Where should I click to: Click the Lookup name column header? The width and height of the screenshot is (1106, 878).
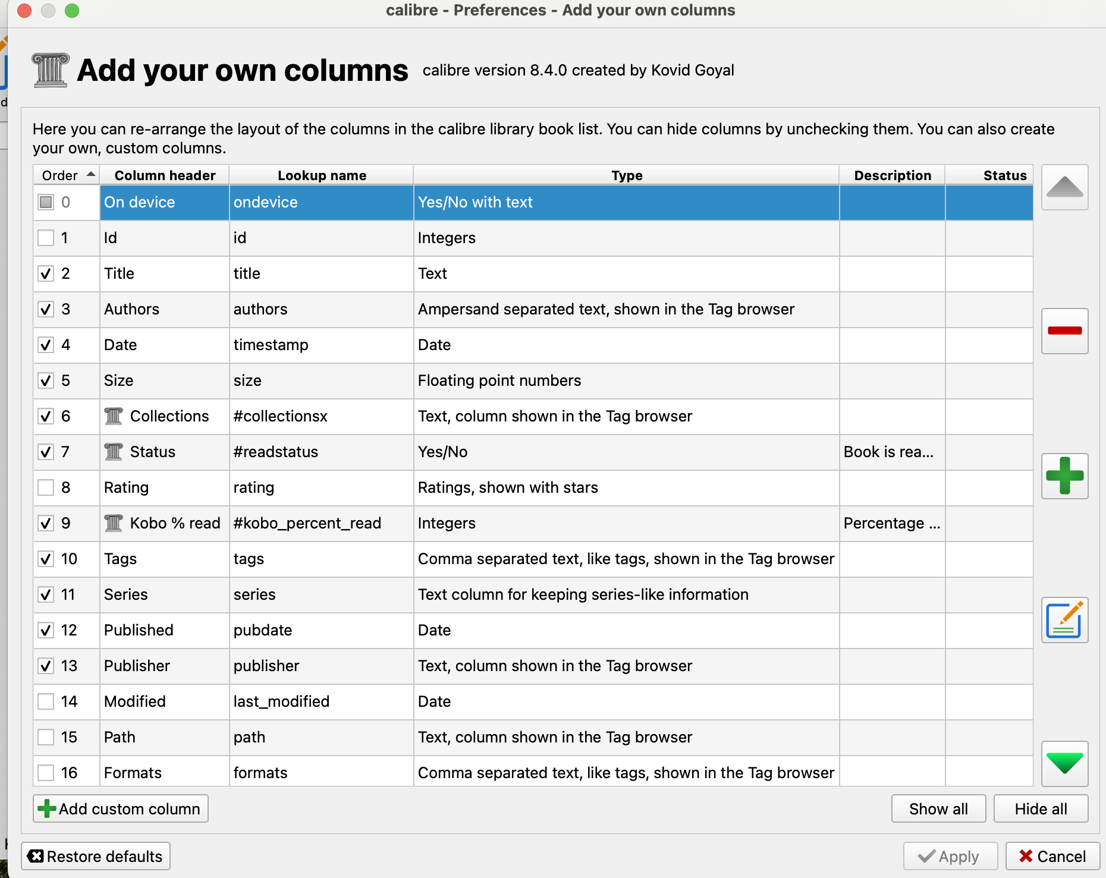322,175
